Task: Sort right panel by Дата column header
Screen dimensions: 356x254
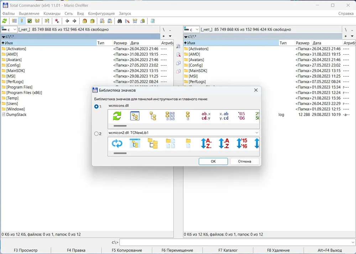Action: (327, 43)
